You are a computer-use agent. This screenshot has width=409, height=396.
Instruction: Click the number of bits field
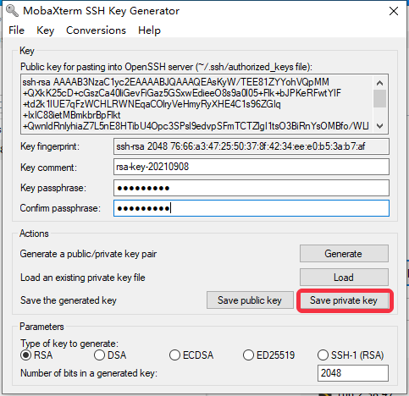pyautogui.click(x=353, y=373)
